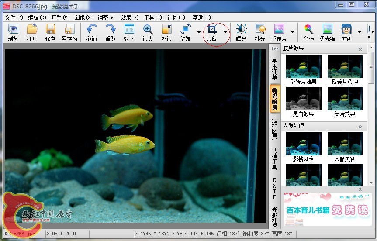Minimize the 光影魔术手 window
Image resolution: width=377 pixels, height=241 pixels.
point(341,4)
